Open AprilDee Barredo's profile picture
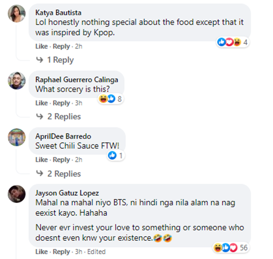The image size is (273, 259). pyautogui.click(x=16, y=137)
